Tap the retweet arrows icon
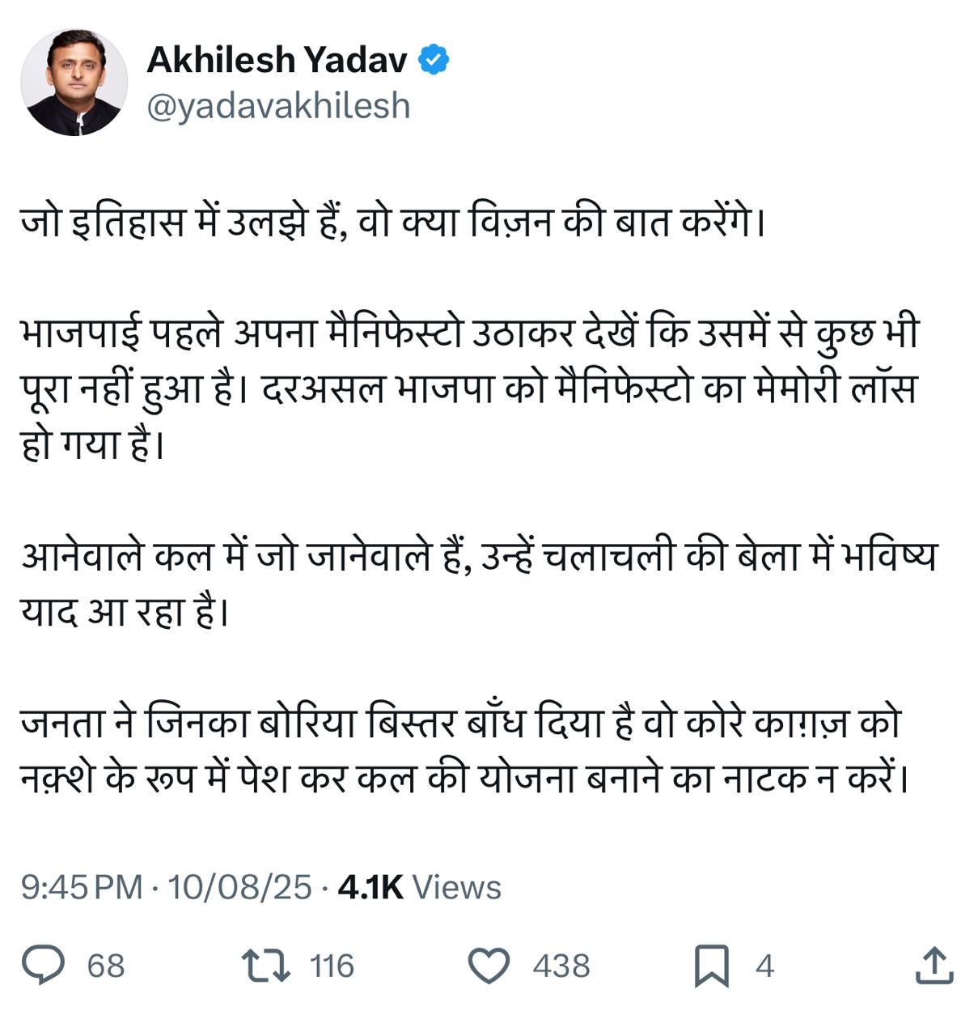This screenshot has height=1036, width=978. click(x=266, y=966)
